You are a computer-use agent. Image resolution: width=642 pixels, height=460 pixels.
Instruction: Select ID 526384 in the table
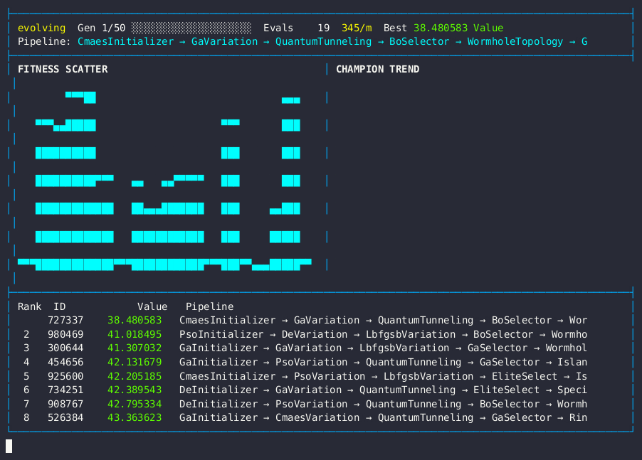click(x=65, y=418)
